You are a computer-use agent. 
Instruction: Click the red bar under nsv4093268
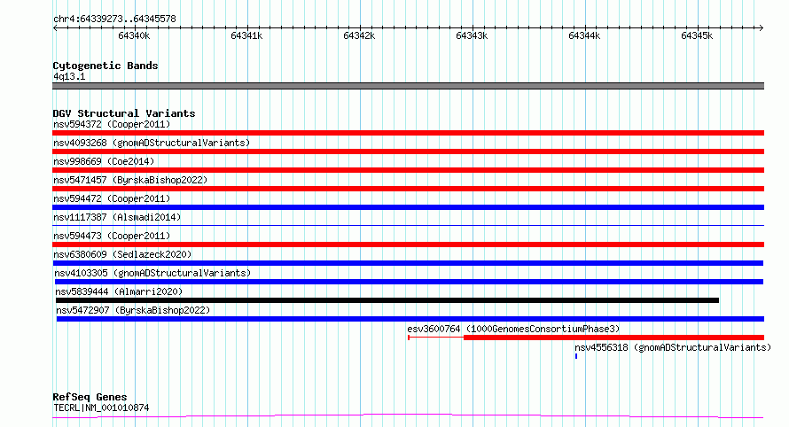click(408, 151)
